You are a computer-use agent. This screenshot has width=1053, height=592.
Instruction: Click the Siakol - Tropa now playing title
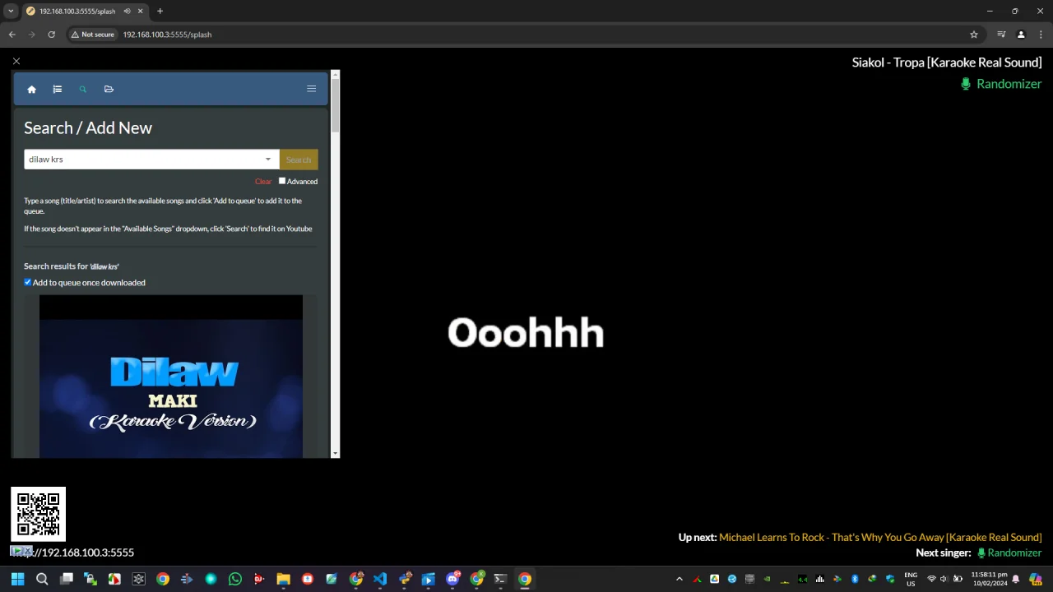[x=947, y=62]
